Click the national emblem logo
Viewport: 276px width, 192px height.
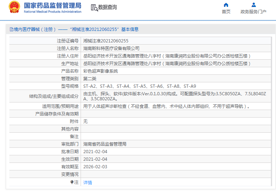click(x=14, y=7)
